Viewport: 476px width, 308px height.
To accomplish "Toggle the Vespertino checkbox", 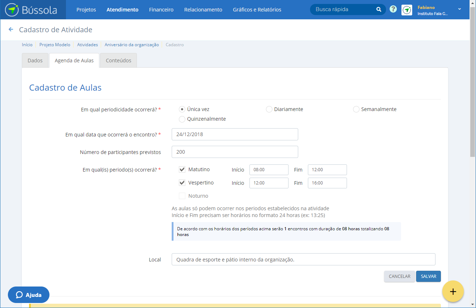I will [182, 183].
